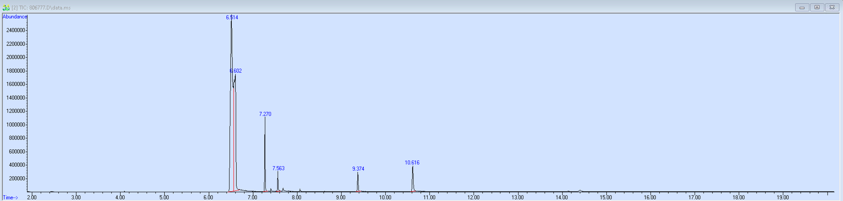Click the apex of the tallest chromatogram peak
Screen dimensions: 843x201
click(x=231, y=21)
